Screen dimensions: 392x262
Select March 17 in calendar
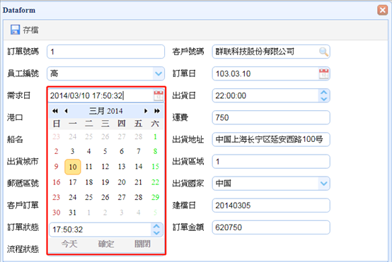click(x=72, y=182)
